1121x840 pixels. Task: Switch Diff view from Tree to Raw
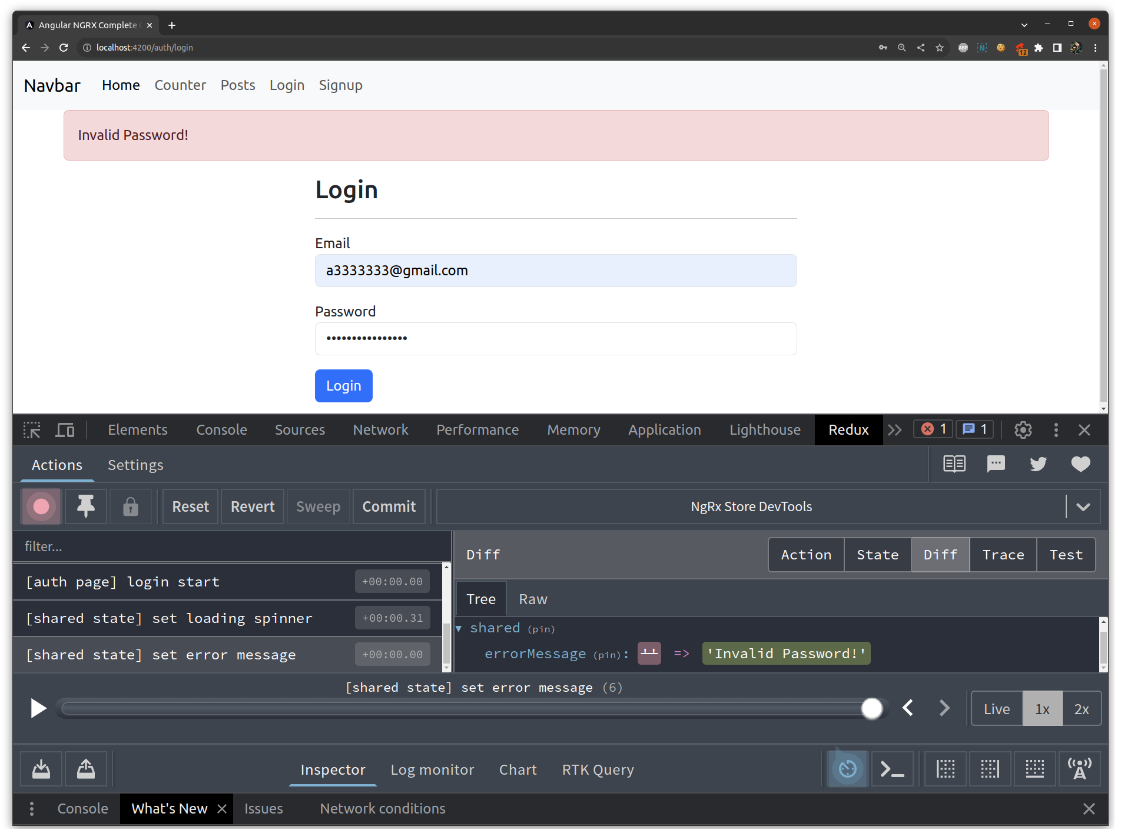click(x=532, y=598)
